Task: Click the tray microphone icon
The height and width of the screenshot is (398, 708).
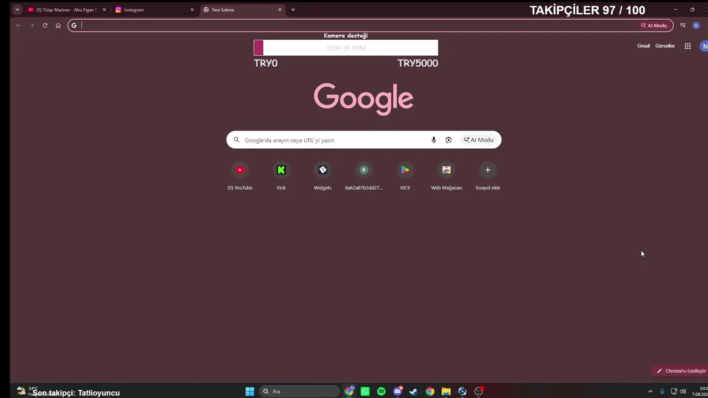Action: pos(662,391)
